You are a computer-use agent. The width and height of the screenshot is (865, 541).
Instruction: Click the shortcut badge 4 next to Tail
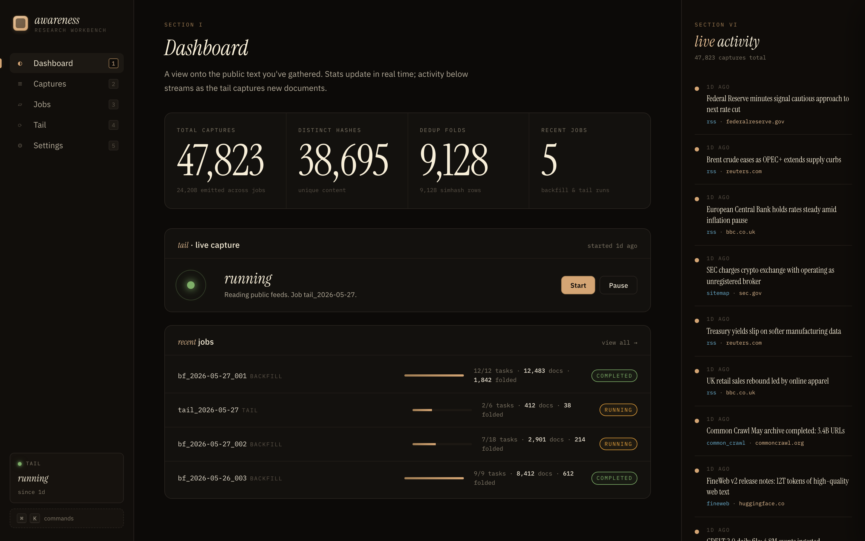[113, 125]
